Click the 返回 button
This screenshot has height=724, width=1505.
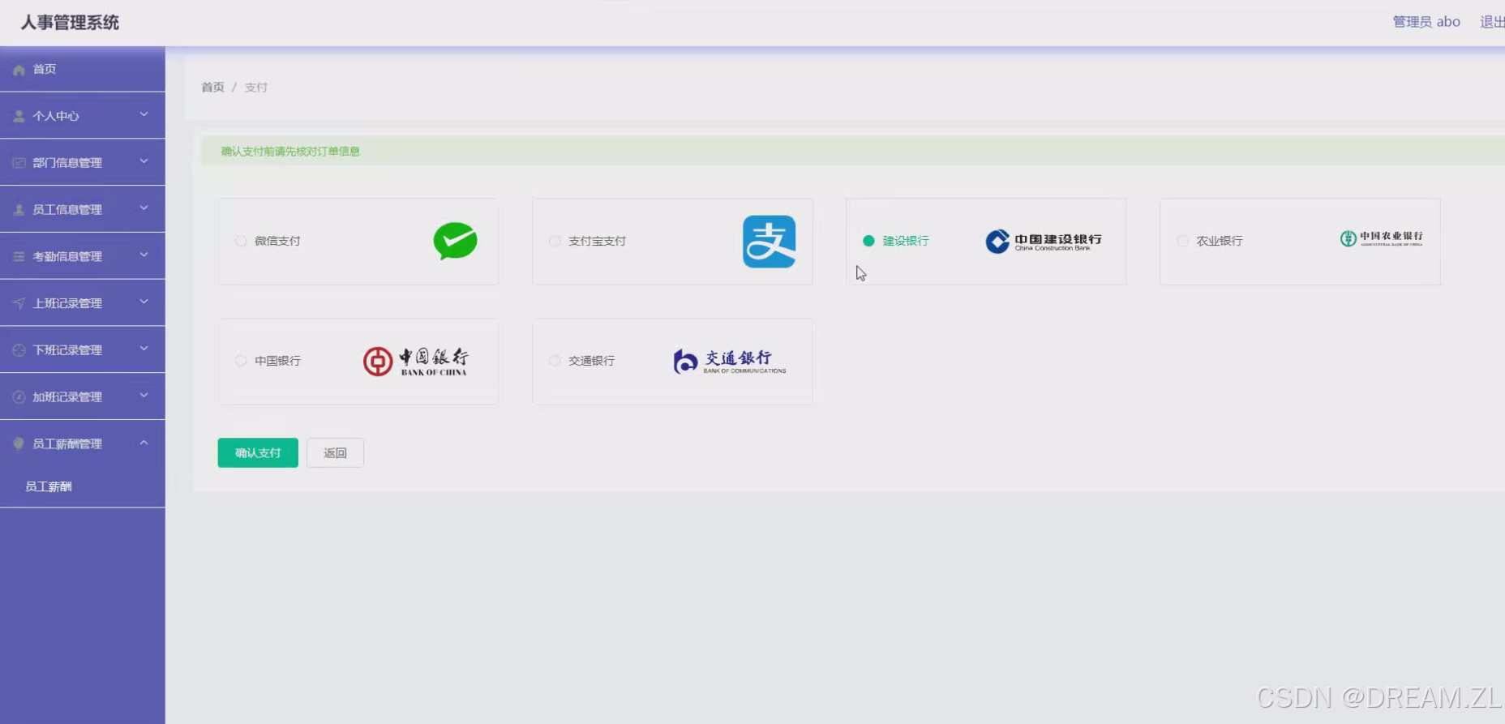(x=335, y=452)
